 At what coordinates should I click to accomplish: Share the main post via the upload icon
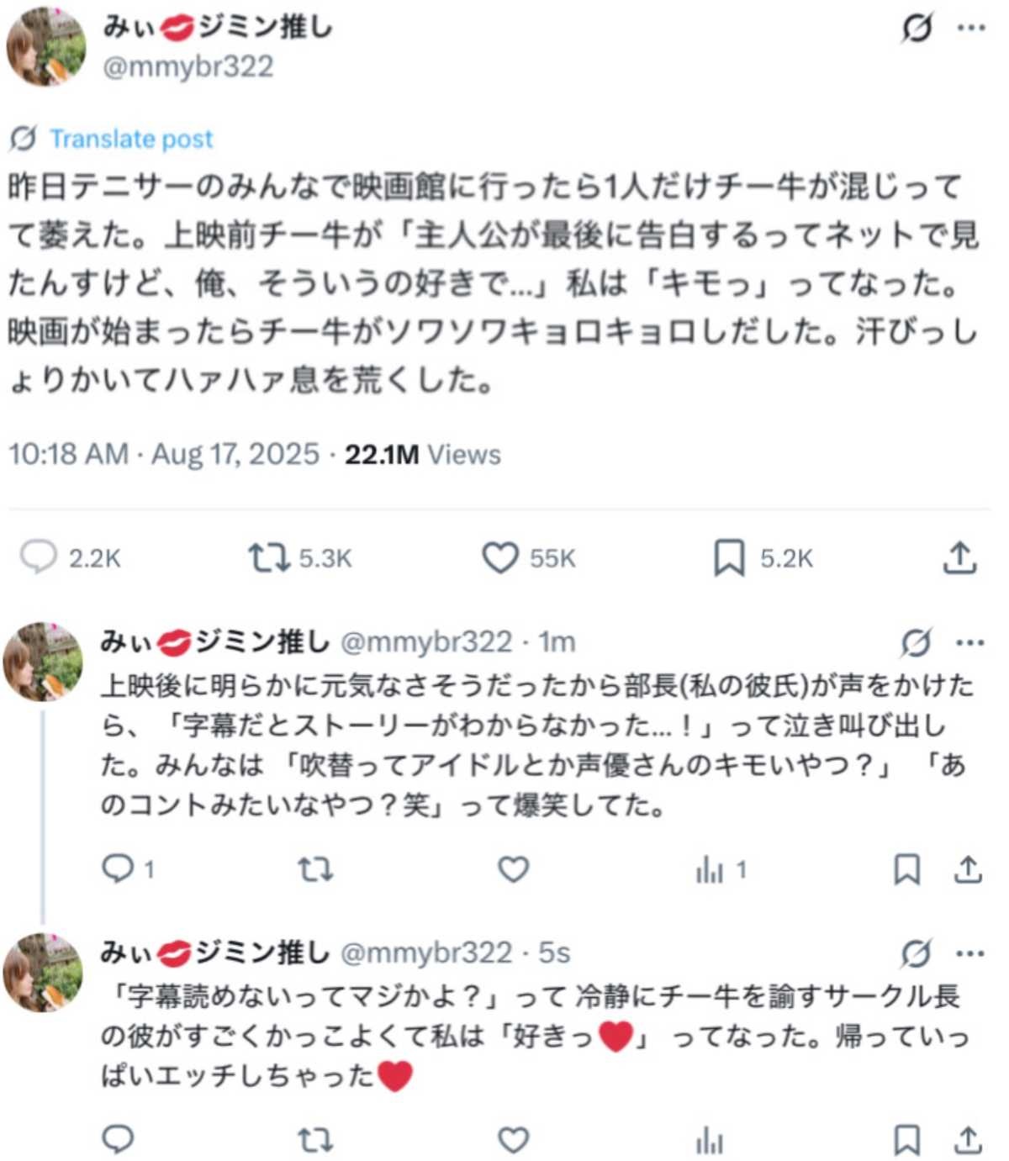tap(959, 557)
